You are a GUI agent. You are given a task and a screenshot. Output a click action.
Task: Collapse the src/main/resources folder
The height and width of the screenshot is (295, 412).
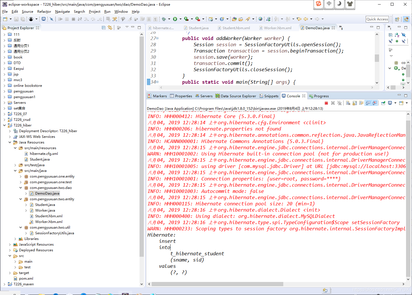tap(15, 148)
